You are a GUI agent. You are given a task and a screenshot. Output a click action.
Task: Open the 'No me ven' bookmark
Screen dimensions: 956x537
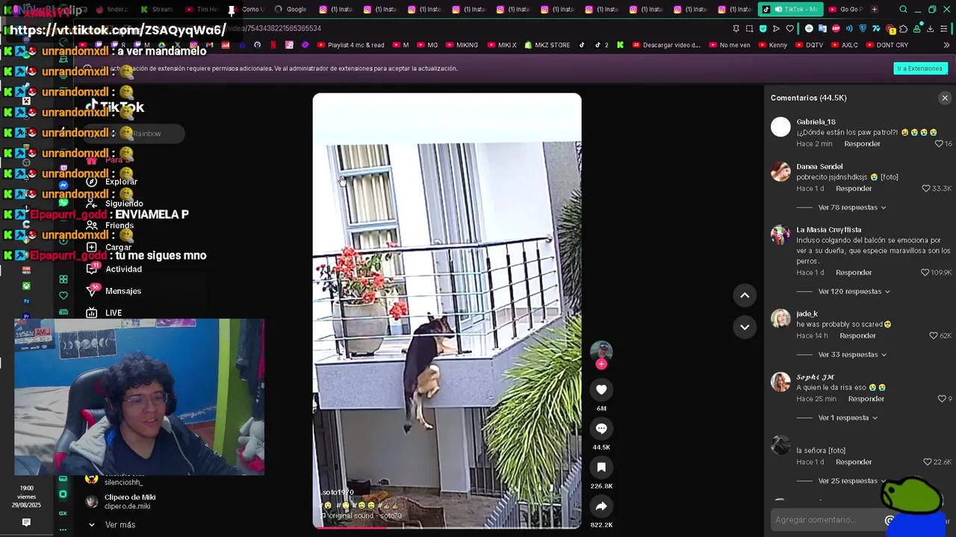[730, 45]
